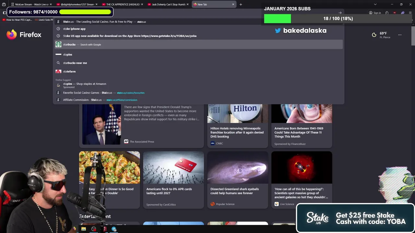415x233 pixels.
Task: Click the Greenland shark thumbnail image
Action: 238,167
